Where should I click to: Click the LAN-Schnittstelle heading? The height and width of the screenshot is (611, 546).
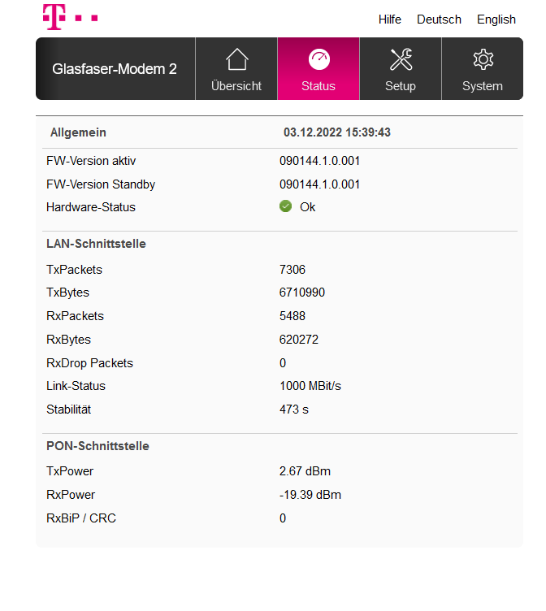pyautogui.click(x=96, y=244)
